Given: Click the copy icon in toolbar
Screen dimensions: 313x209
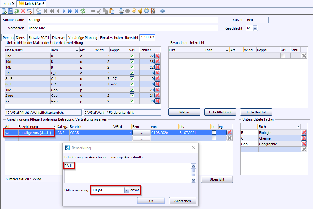Looking at the screenshot, I should click(105, 11).
